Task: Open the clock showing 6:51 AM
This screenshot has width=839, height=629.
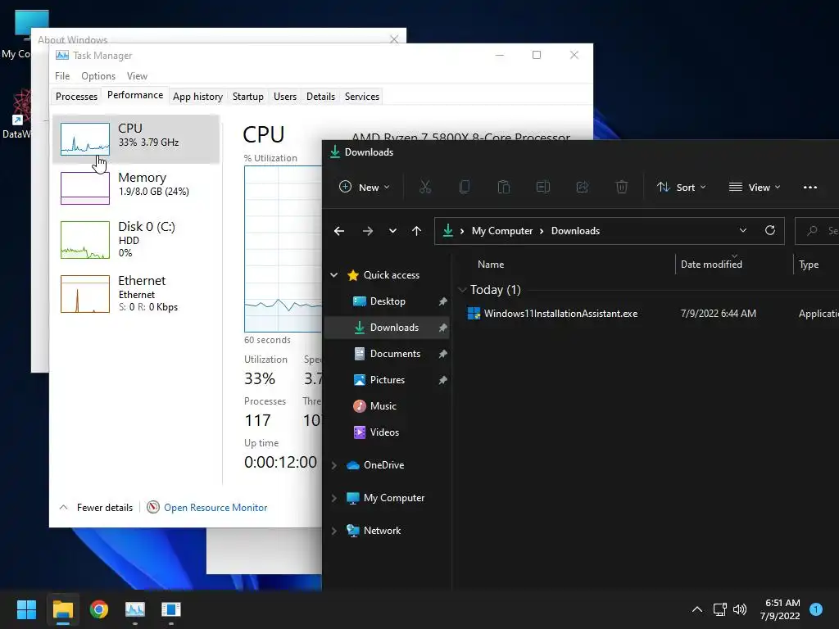Action: (781, 609)
